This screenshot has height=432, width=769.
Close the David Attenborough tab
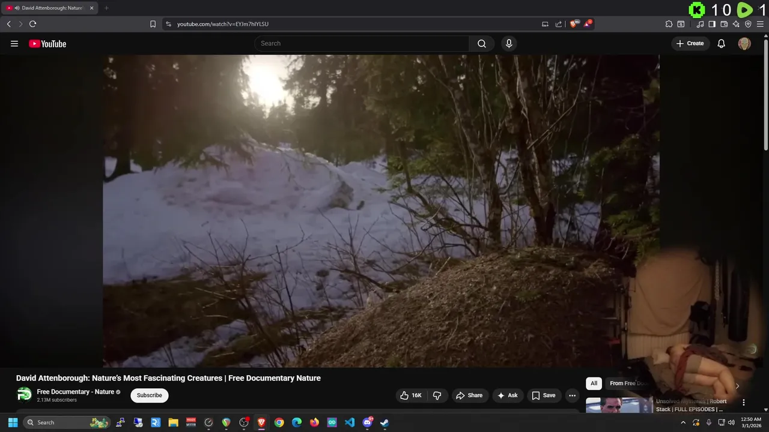pos(91,8)
